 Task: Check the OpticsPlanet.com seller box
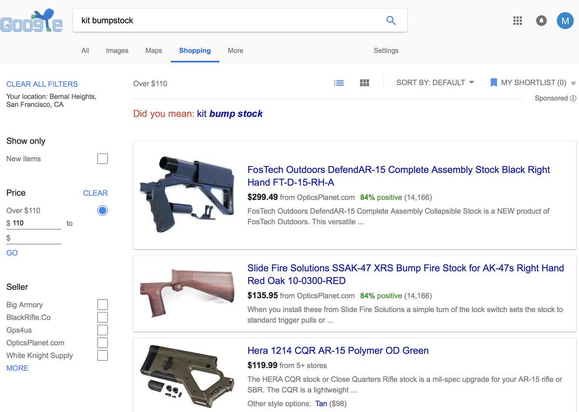point(102,343)
